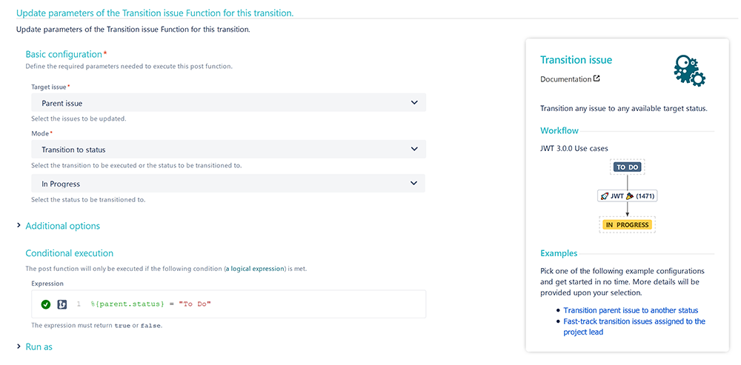Click the Transition issue gears icon
This screenshot has height=365, width=741.
point(690,70)
